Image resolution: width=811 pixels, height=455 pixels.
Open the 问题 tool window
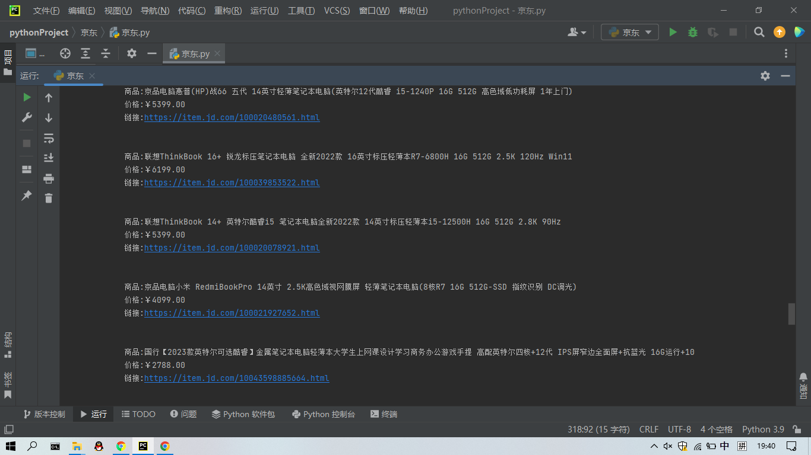tap(183, 414)
